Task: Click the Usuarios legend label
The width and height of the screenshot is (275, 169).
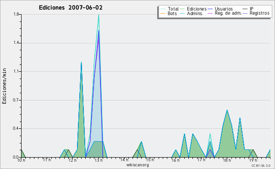Action: [224, 9]
